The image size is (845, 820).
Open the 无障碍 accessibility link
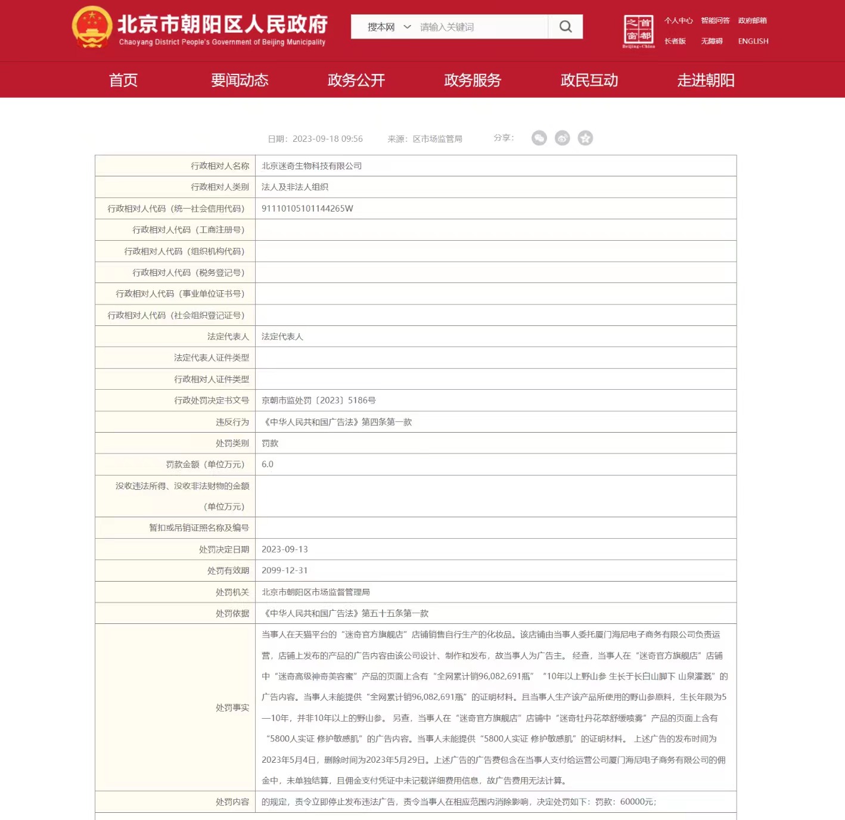point(712,41)
